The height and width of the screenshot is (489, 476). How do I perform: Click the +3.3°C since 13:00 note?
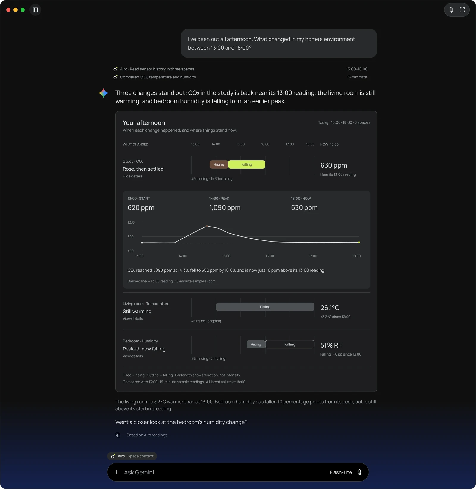(x=335, y=317)
